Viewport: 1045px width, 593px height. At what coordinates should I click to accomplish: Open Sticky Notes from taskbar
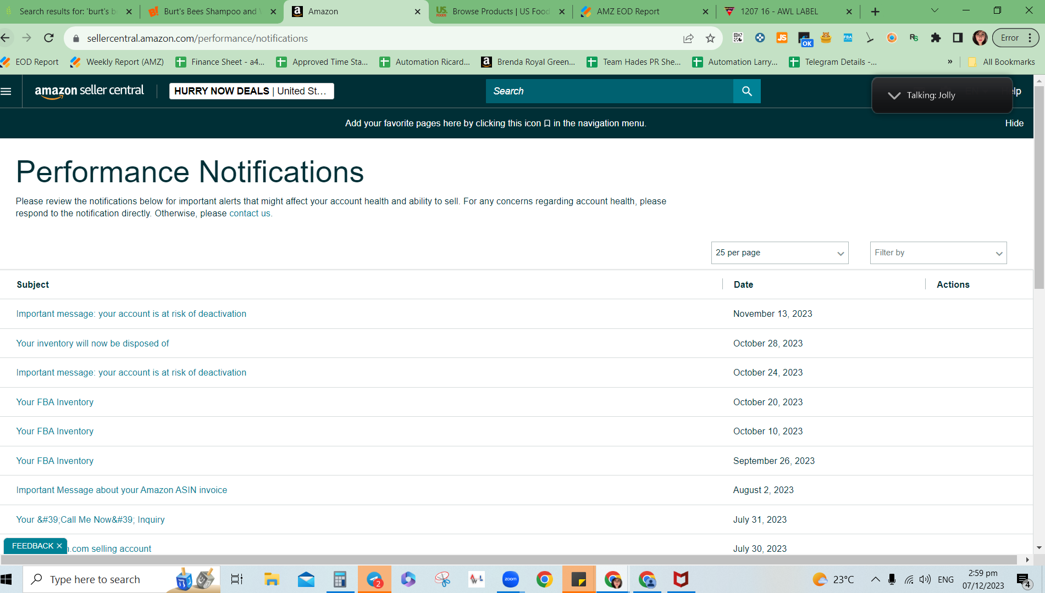578,579
